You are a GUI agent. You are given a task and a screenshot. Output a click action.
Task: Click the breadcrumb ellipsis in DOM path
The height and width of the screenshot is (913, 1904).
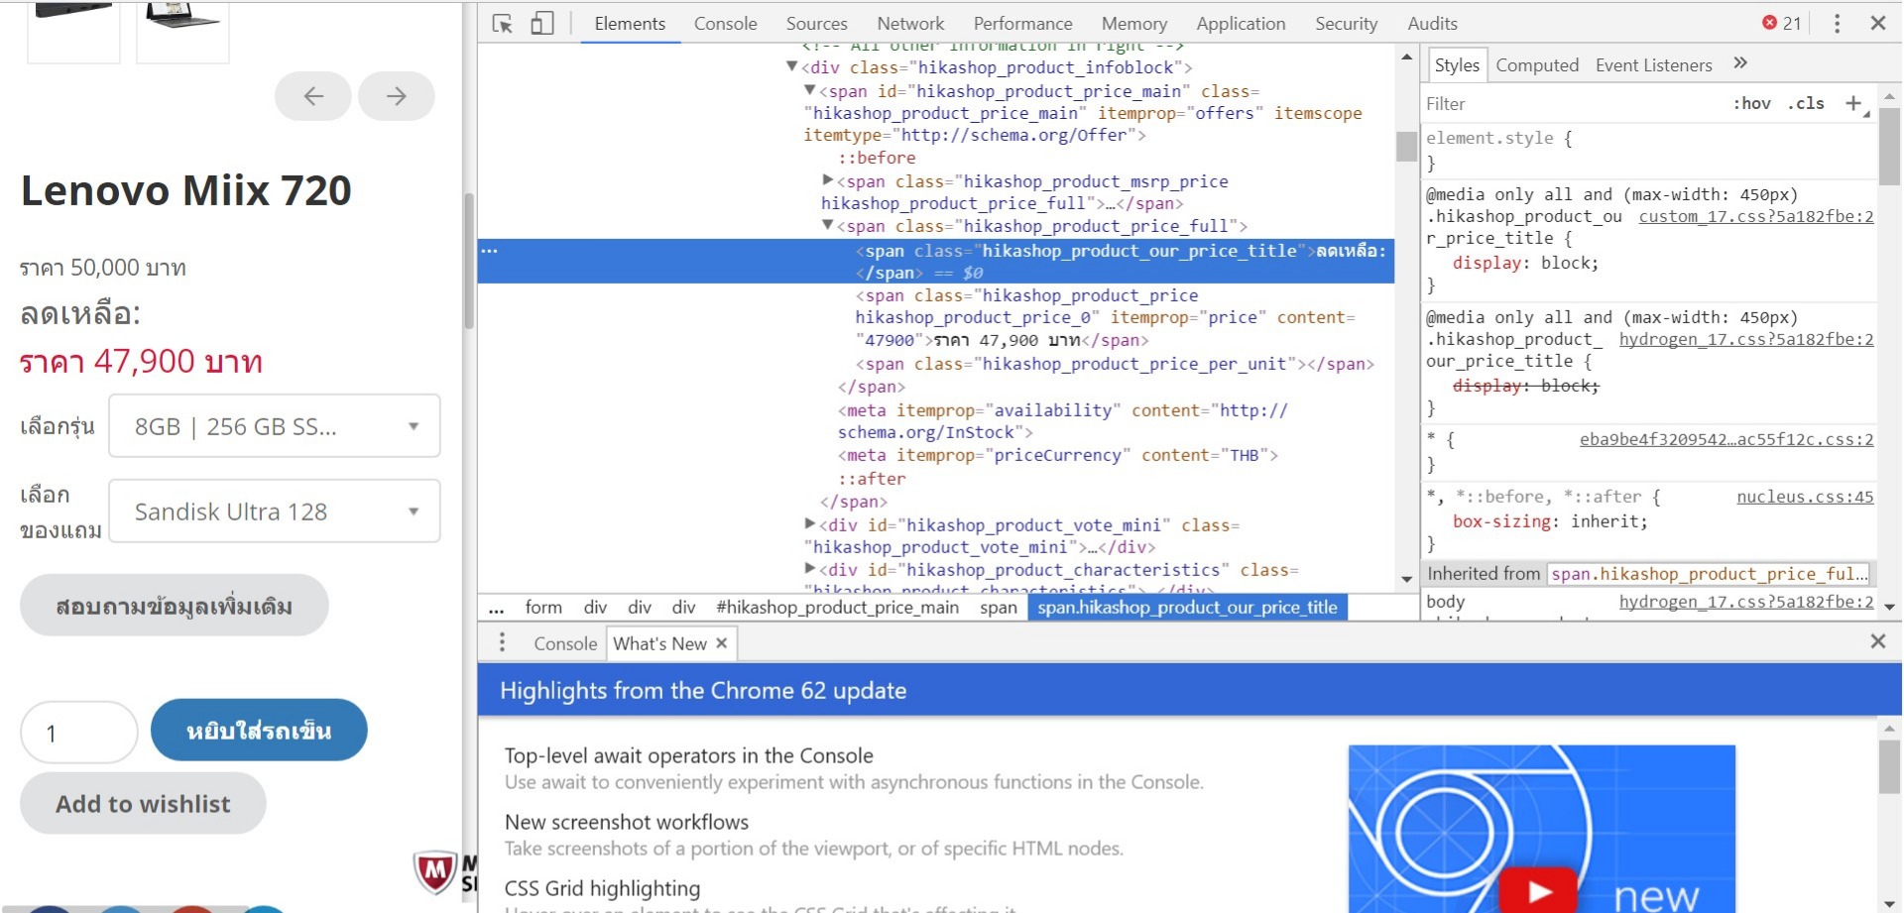(x=496, y=608)
